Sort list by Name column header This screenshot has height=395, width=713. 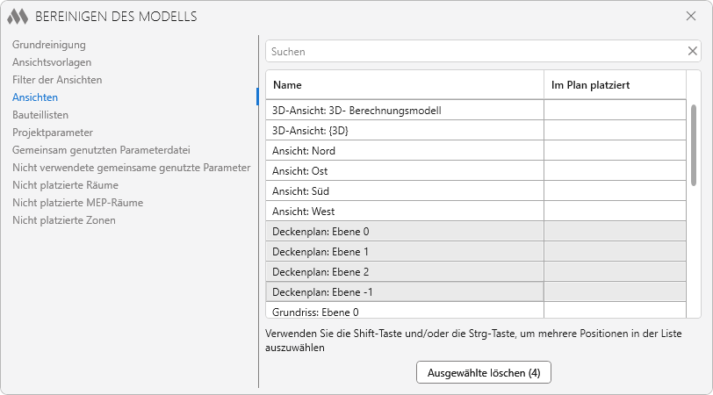[x=404, y=85]
